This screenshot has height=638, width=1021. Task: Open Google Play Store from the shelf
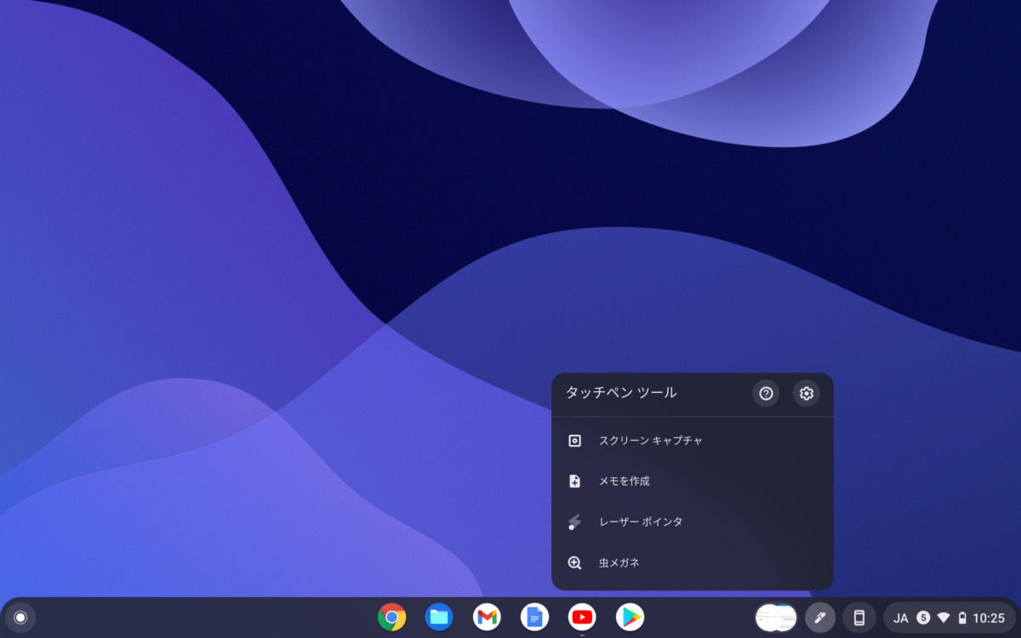point(630,618)
